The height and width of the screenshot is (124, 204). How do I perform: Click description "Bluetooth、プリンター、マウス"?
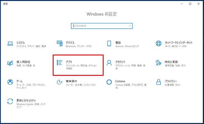[79, 46]
